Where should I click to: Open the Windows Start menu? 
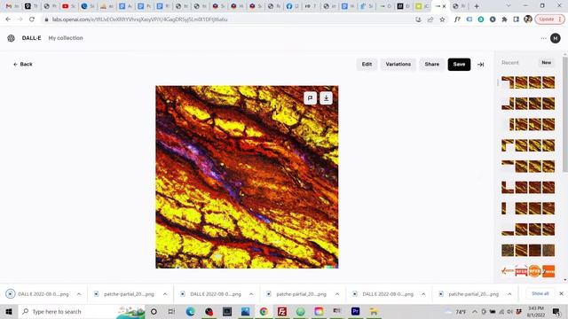point(9,311)
